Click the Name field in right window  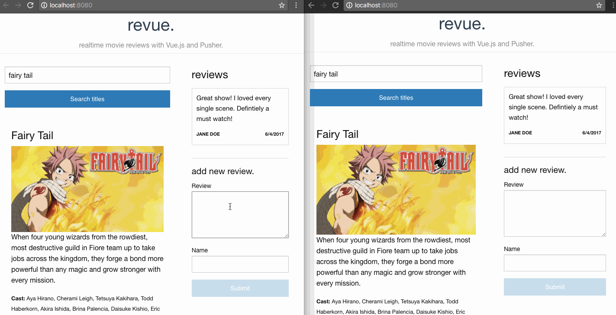click(x=555, y=263)
